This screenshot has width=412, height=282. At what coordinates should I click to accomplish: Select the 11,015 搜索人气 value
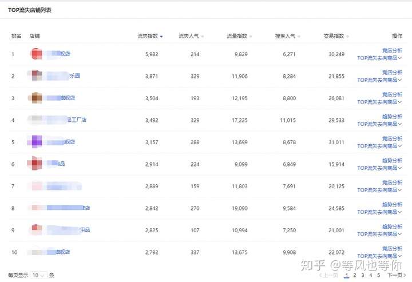[288, 120]
